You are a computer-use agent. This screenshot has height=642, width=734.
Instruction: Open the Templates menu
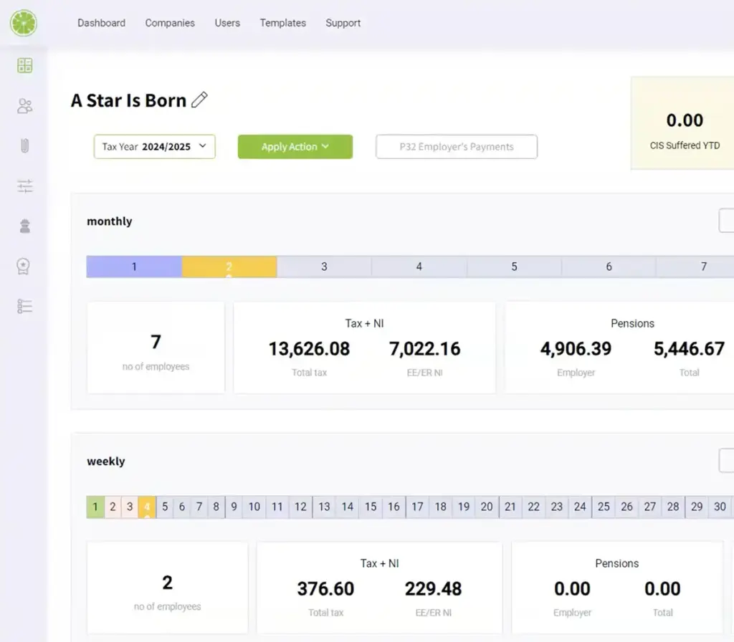(x=282, y=23)
